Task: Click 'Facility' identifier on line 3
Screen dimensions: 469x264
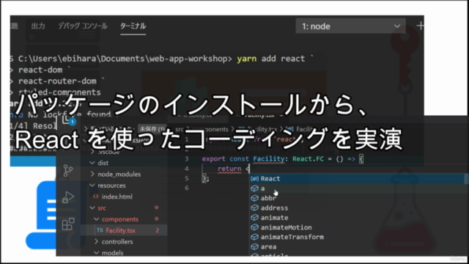Action: pyautogui.click(x=269, y=159)
